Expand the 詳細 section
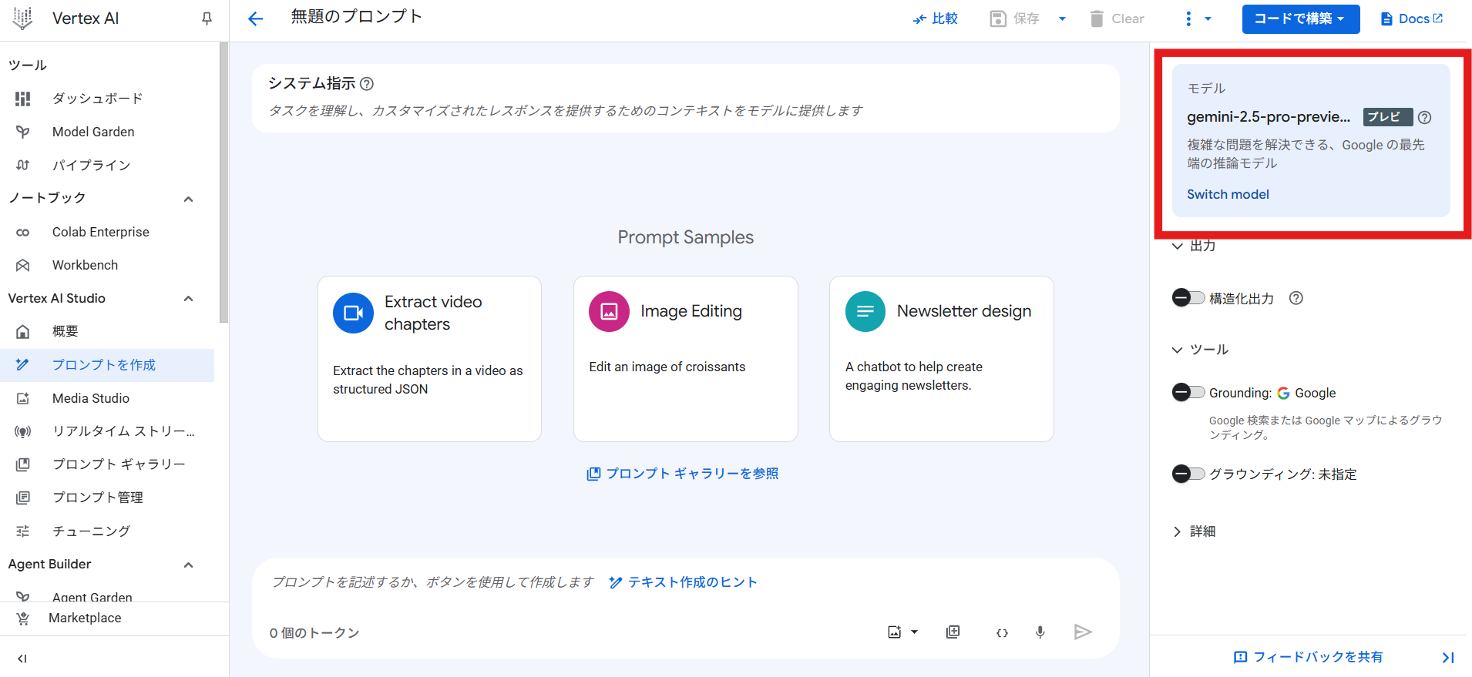The height and width of the screenshot is (677, 1472). (1177, 531)
